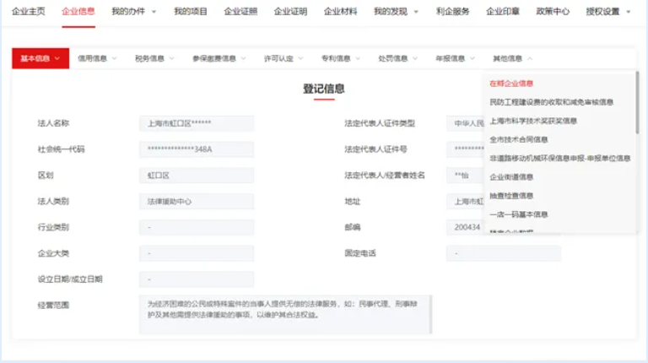
Task: Collapse the 其他信息 dropdown
Action: point(512,58)
